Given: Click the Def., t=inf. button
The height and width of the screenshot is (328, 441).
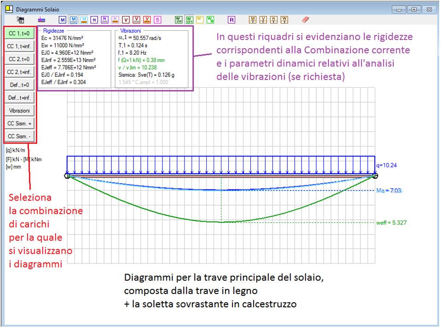Looking at the screenshot, I should tap(20, 98).
